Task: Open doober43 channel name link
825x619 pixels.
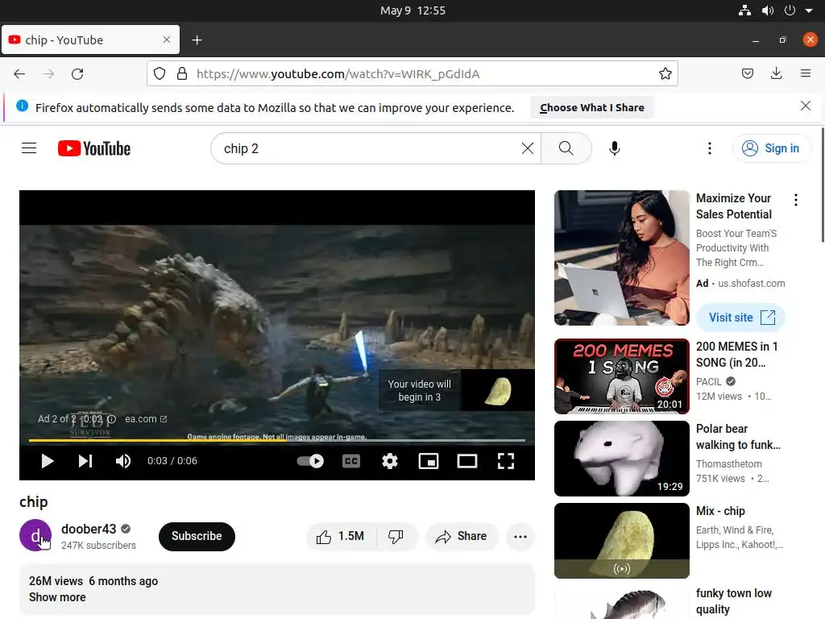Action: click(x=89, y=529)
